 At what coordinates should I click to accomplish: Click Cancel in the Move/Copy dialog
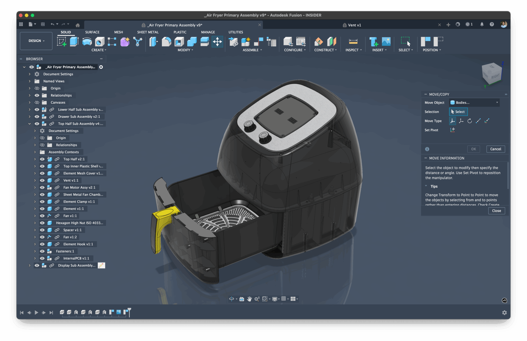click(x=495, y=149)
